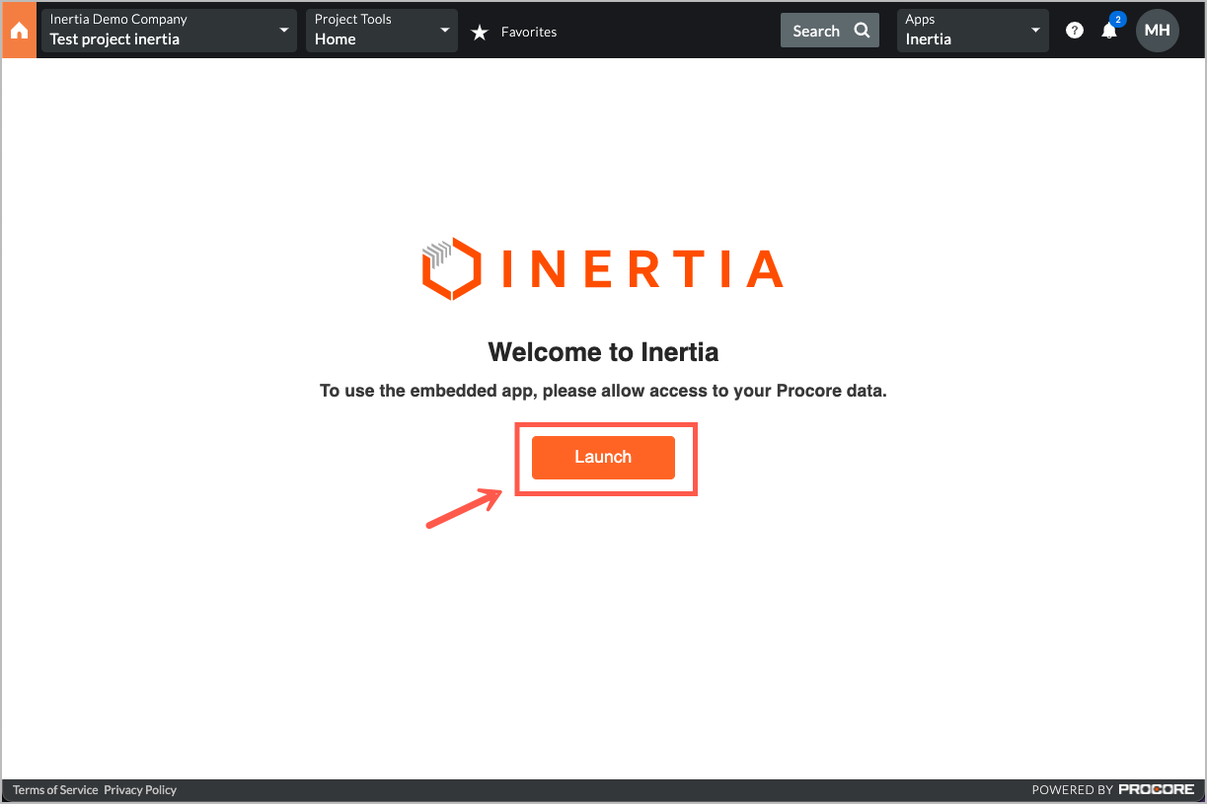Viewport: 1207px width, 804px height.
Task: Click the Procore logo in footer
Action: 1157,790
